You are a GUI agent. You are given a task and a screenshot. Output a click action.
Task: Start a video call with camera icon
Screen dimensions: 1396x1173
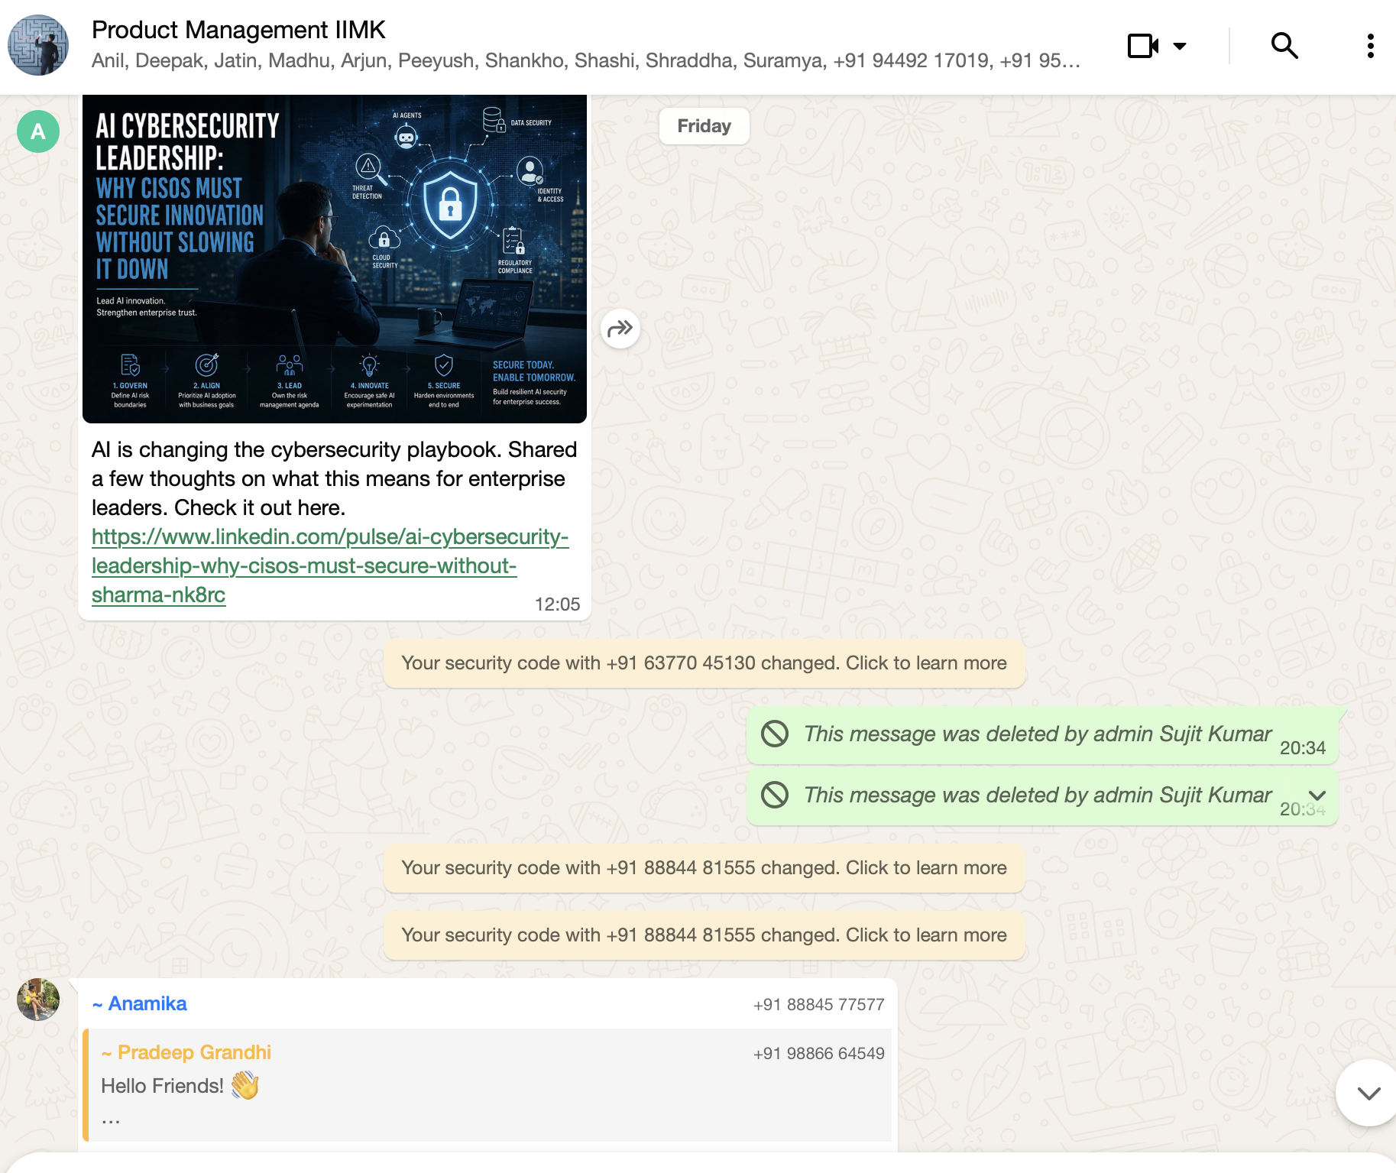[x=1143, y=46]
